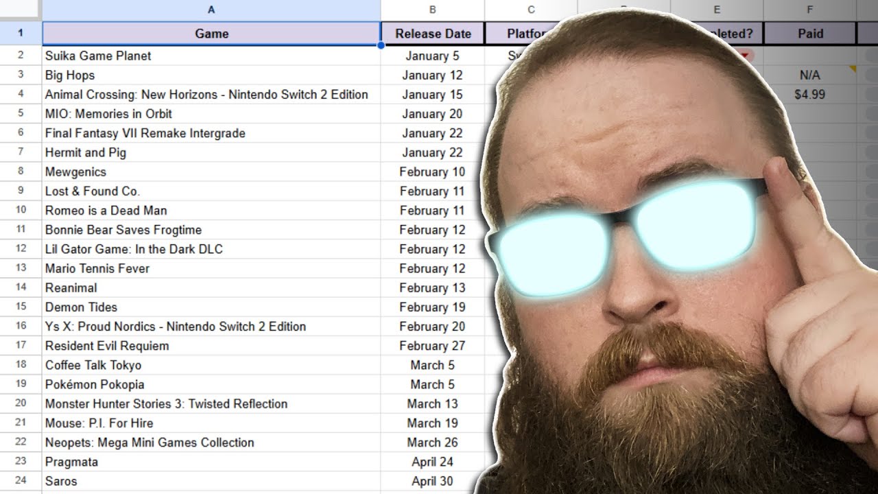Image resolution: width=878 pixels, height=494 pixels.
Task: Click the column E header letter
Action: 717,10
